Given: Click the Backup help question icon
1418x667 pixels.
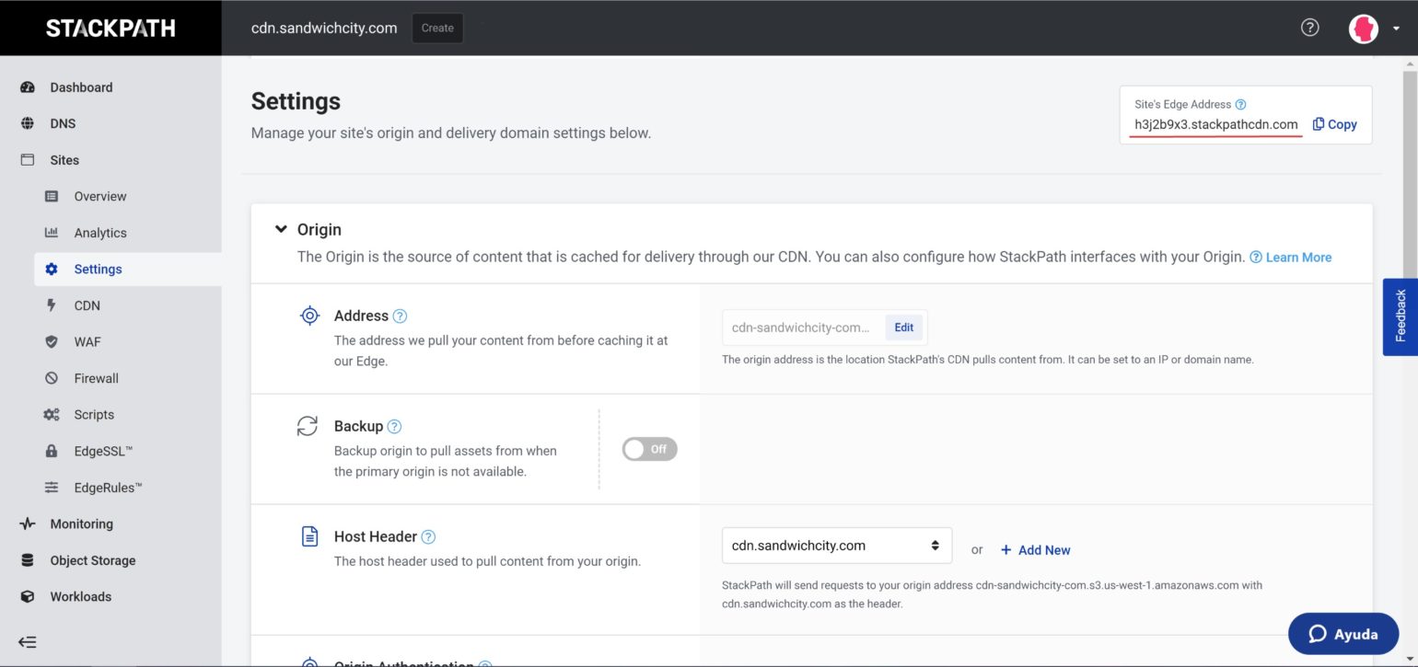Looking at the screenshot, I should 394,426.
